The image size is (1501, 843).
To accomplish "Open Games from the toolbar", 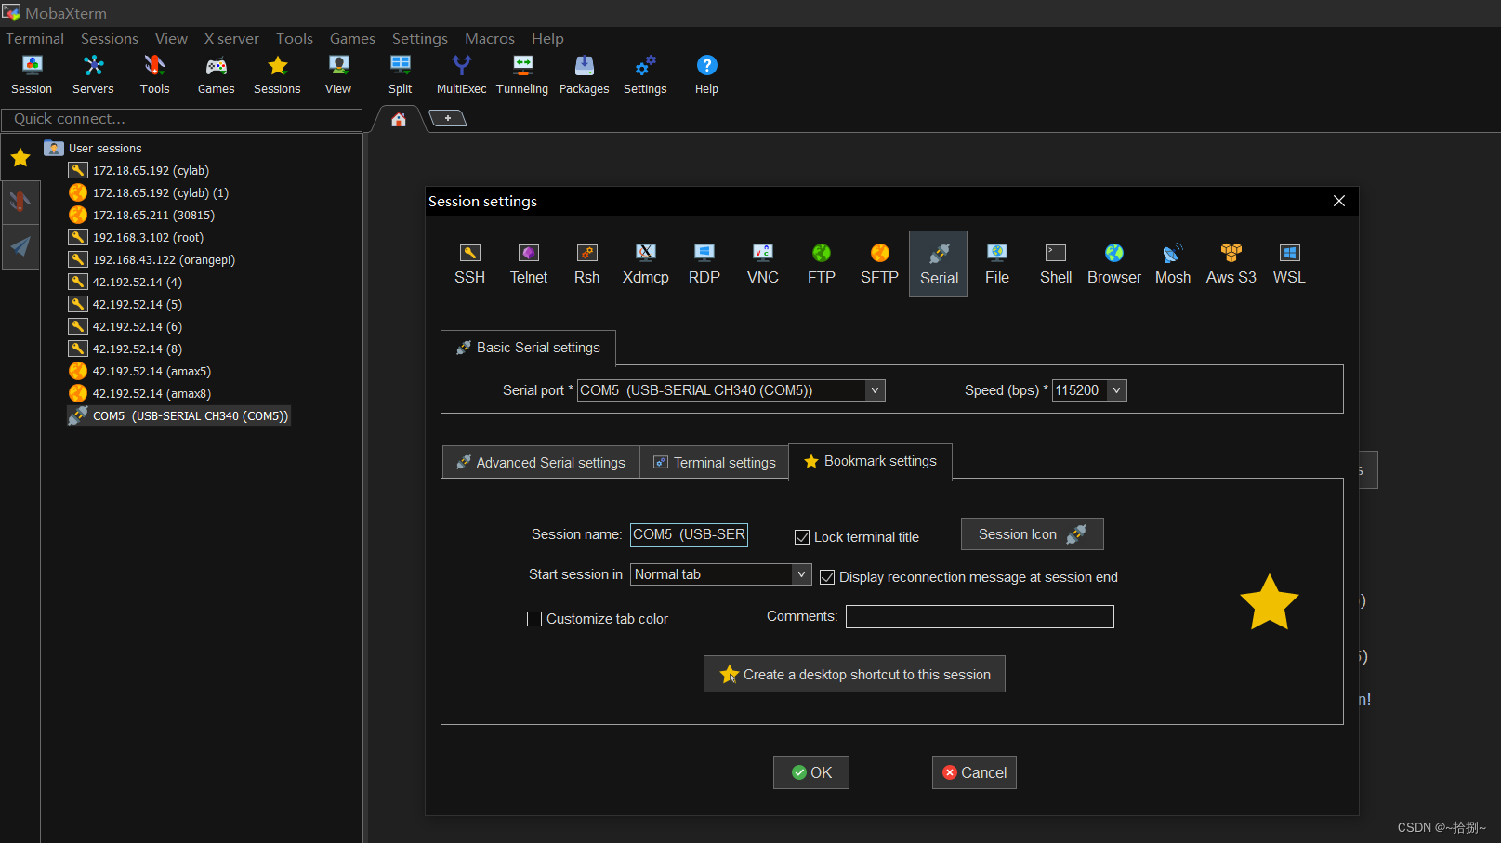I will tap(216, 74).
